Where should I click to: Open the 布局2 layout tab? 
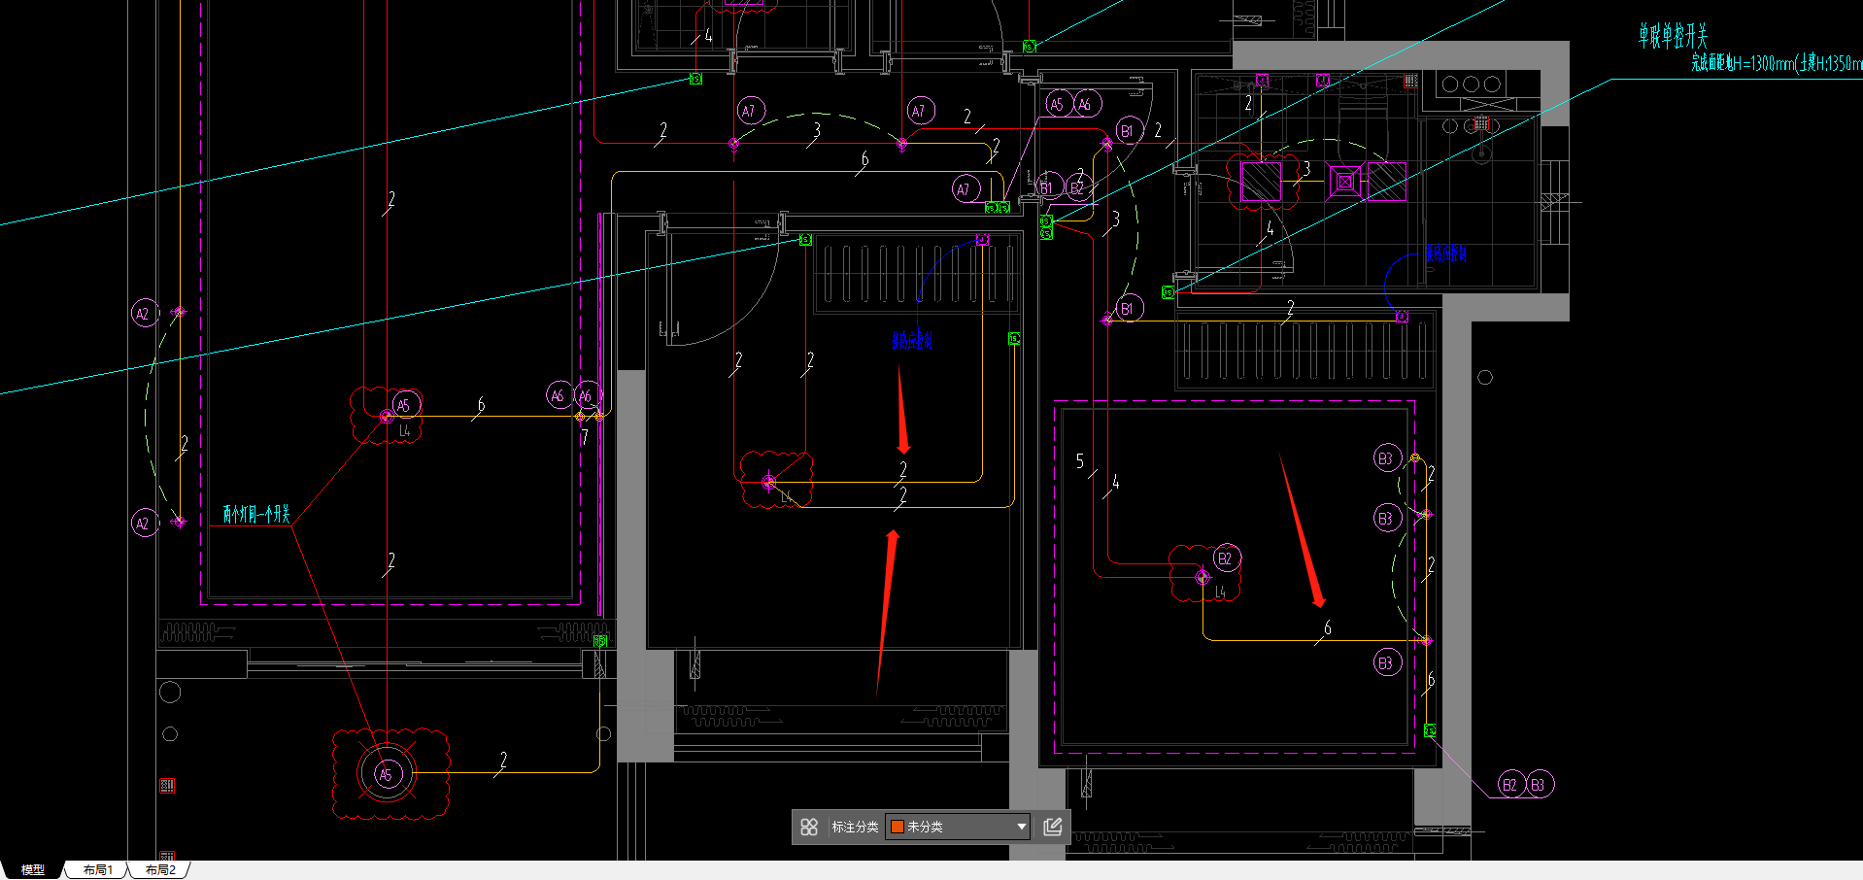pyautogui.click(x=160, y=869)
